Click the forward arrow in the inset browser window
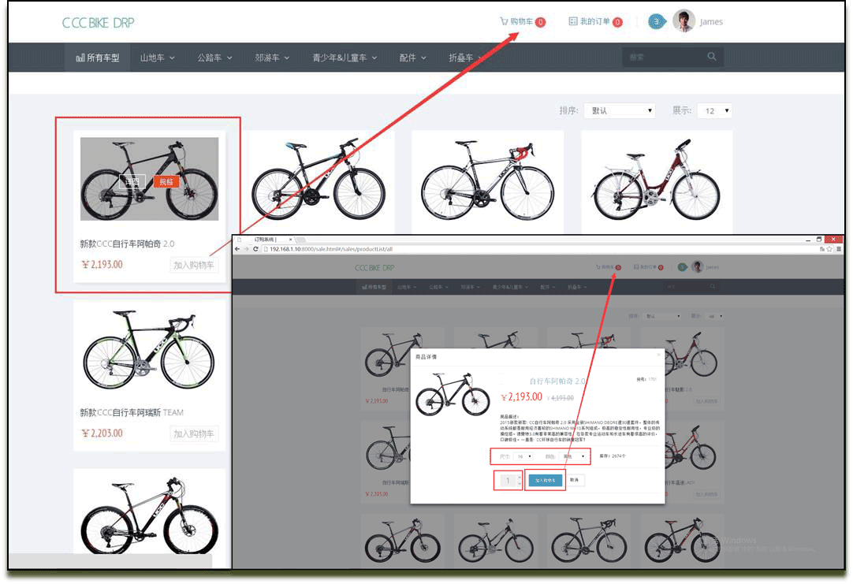This screenshot has height=584, width=853. click(x=247, y=249)
